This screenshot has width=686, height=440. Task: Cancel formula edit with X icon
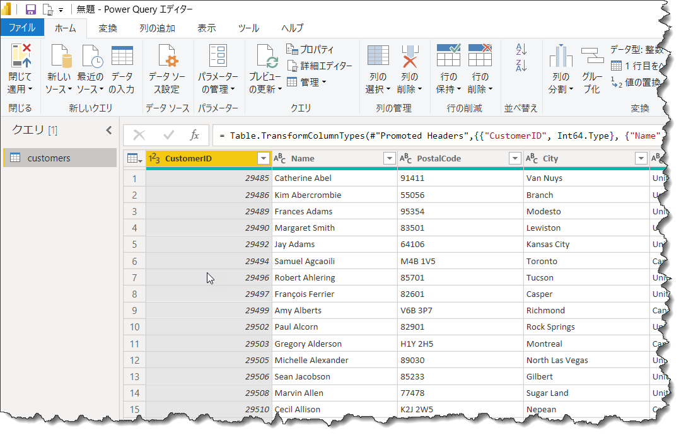(139, 135)
